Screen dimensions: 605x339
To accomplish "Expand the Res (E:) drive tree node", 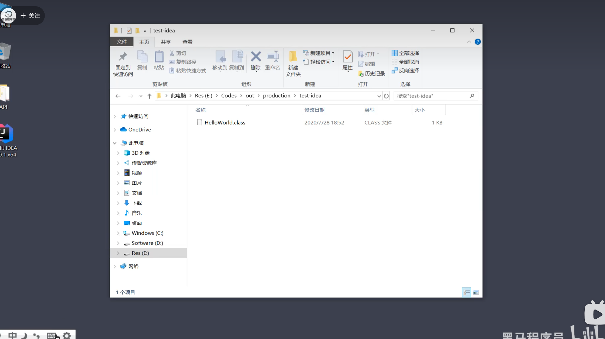I will (118, 253).
